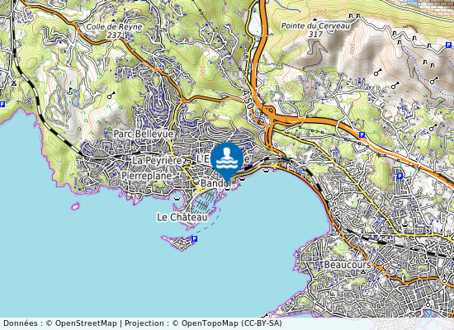
Task: Click the A 50 motorway label
Action: tap(248, 99)
